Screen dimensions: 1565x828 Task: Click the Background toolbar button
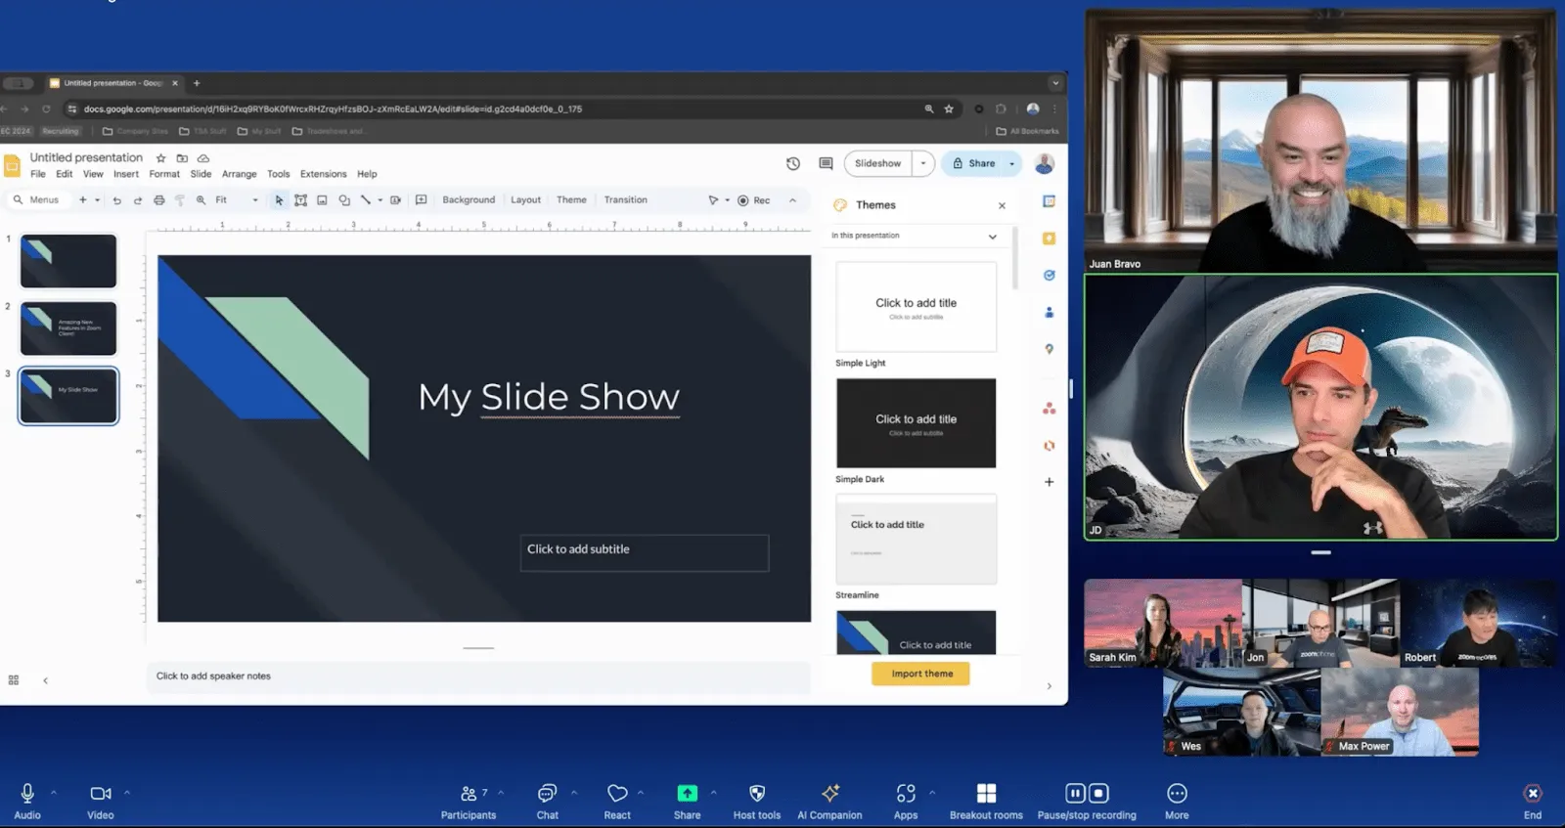pyautogui.click(x=469, y=200)
